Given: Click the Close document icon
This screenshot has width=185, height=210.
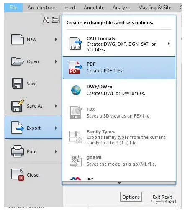Looking at the screenshot, I should pyautogui.click(x=18, y=175).
